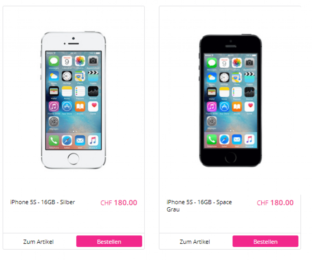Viewport: 312px width, 260px height.
Task: Open the iPhone 5S - 16GB - Silber title
Action: 43,202
